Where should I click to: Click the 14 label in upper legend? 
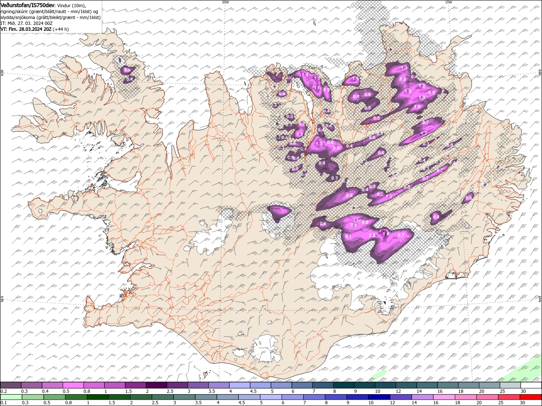[x=419, y=391]
